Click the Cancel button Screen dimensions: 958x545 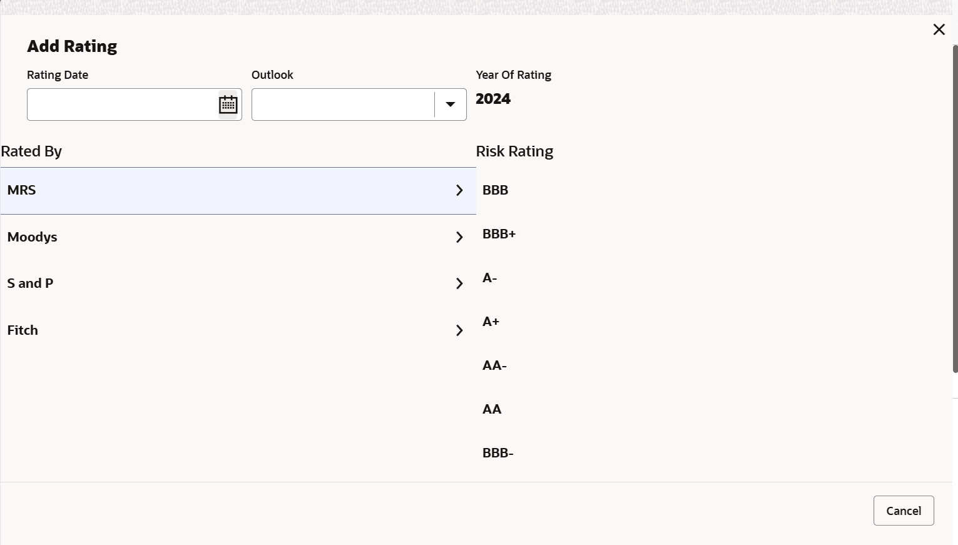tap(903, 511)
